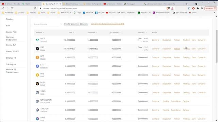Click the 1INCHDOWN coin icon

pos(37,101)
